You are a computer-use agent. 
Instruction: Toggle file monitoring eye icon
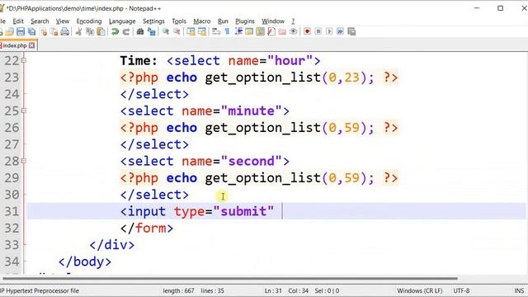tap(294, 31)
